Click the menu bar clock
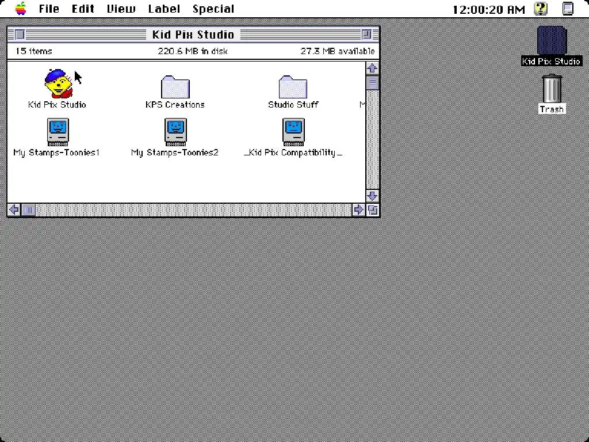Viewport: 589px width, 442px height. tap(489, 9)
